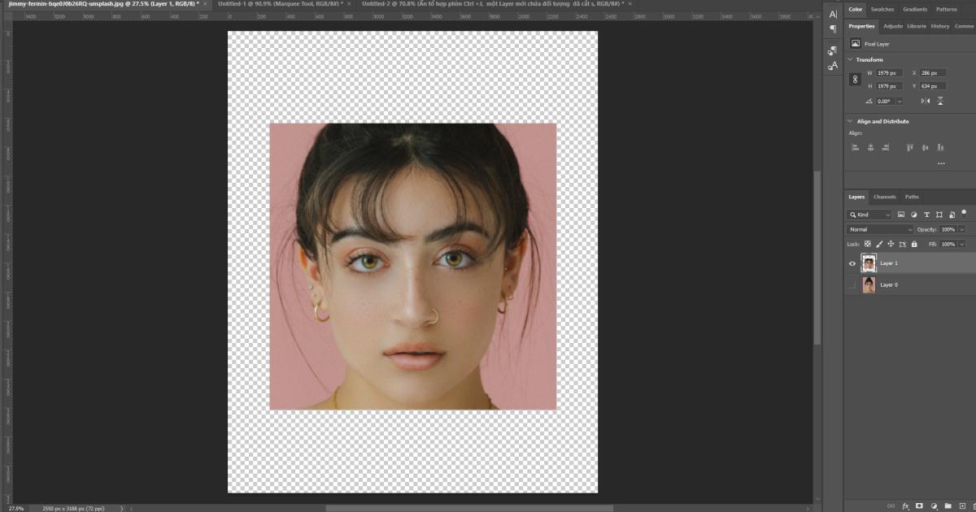Switch to the Adjustments tab

tap(893, 26)
